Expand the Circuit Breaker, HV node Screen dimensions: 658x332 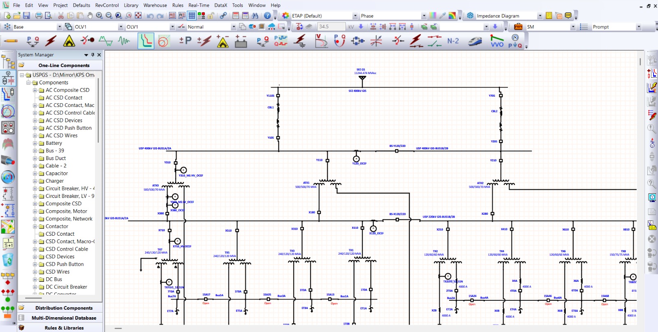click(35, 188)
